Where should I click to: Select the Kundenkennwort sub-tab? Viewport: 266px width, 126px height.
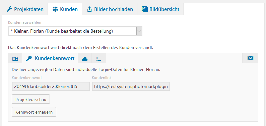(50, 58)
